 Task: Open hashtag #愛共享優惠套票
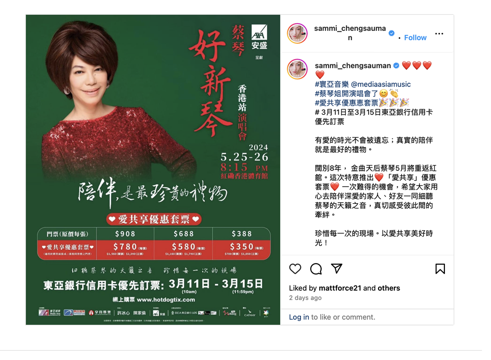347,103
